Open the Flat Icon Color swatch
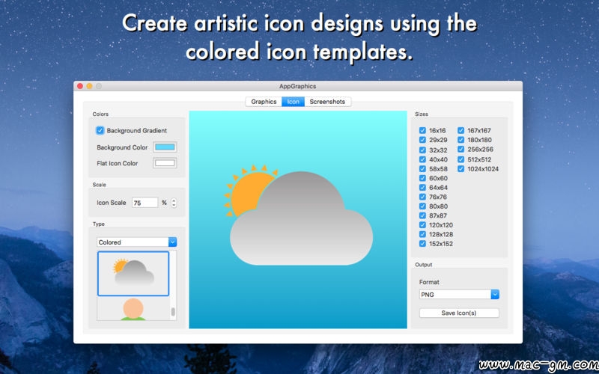599x374 pixels. pos(165,163)
